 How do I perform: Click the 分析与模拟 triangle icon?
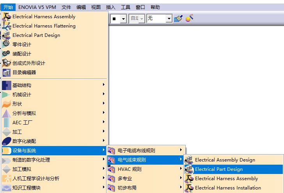click(7, 113)
